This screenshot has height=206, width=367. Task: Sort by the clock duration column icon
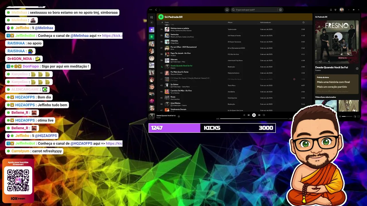pyautogui.click(x=303, y=22)
